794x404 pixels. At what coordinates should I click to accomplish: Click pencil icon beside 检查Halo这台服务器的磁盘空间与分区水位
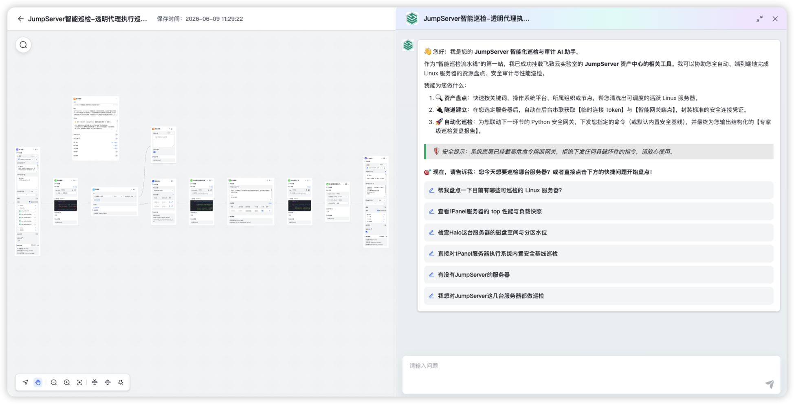431,232
